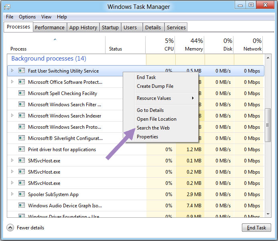Open the Startup tab
This screenshot has height=241, width=278.
110,27
